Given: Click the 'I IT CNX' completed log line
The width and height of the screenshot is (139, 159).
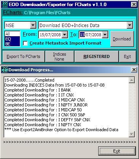Looking at the screenshot, I should 39,95.
